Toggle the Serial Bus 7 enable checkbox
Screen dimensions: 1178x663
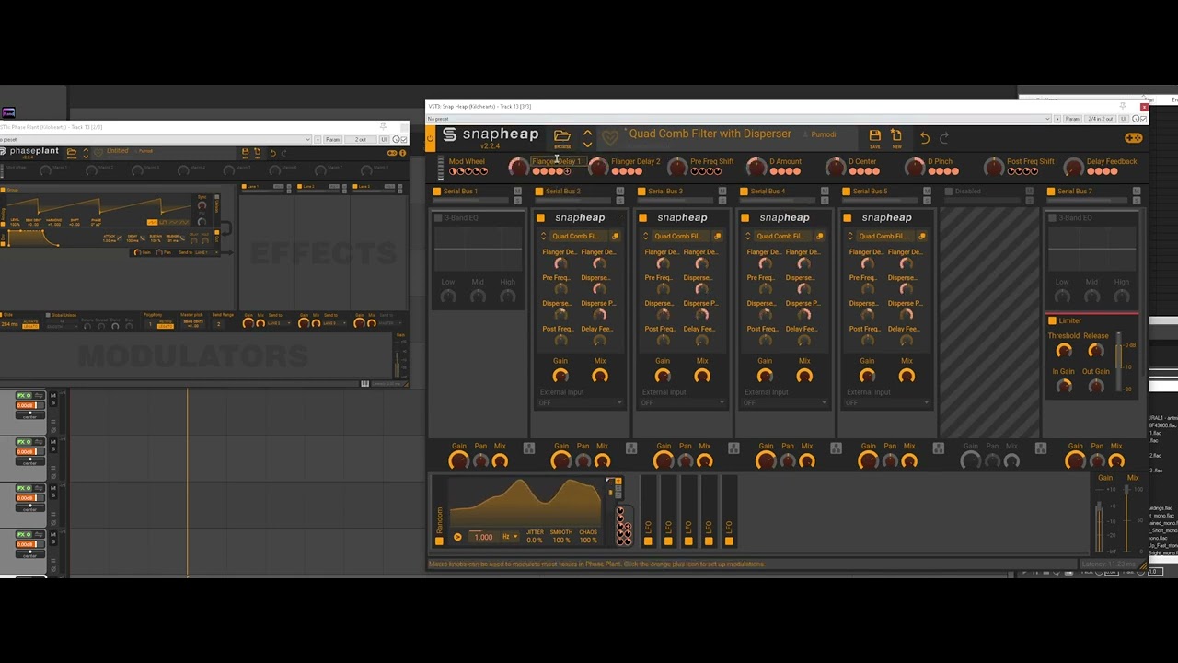1051,192
